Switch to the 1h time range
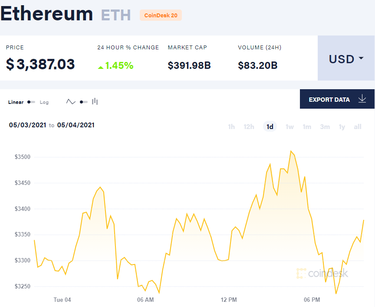 pyautogui.click(x=231, y=126)
